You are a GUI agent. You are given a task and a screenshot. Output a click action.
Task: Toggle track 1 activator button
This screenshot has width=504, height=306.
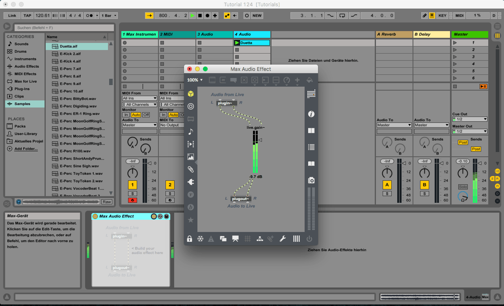point(133,185)
